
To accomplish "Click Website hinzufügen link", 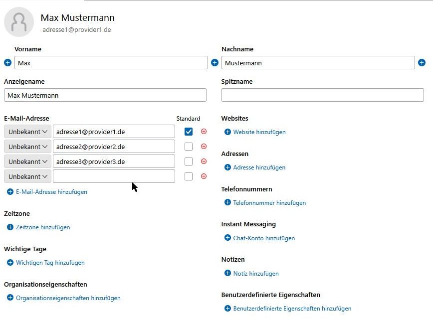I will 259,132.
